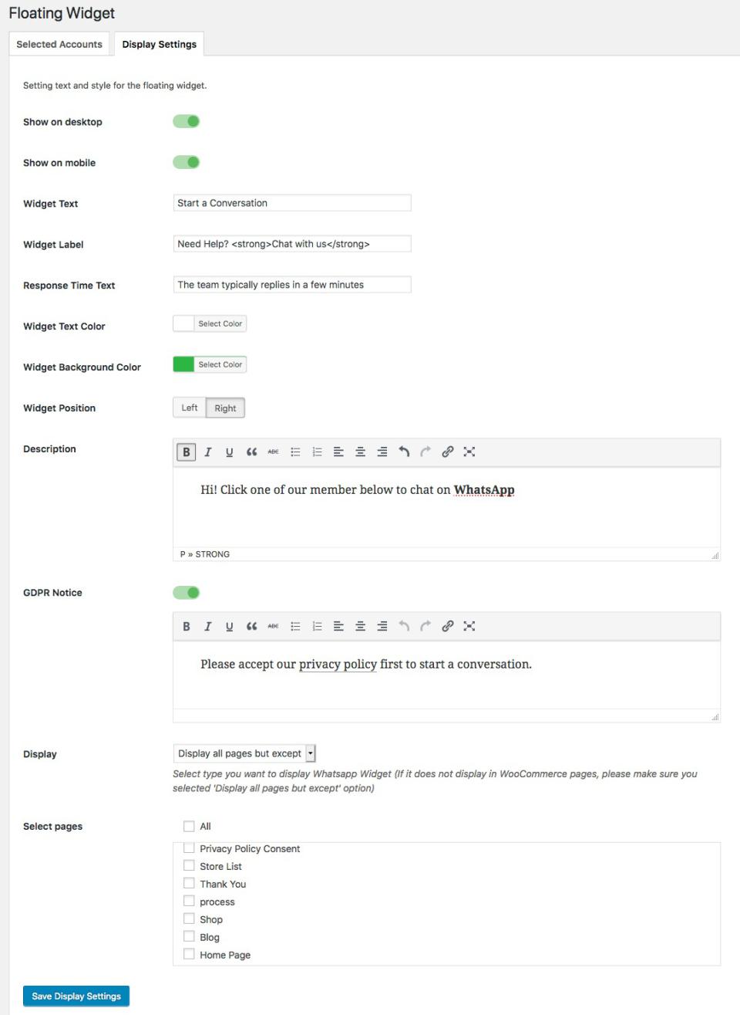
Task: Open the Display pages dropdown
Action: coord(244,753)
